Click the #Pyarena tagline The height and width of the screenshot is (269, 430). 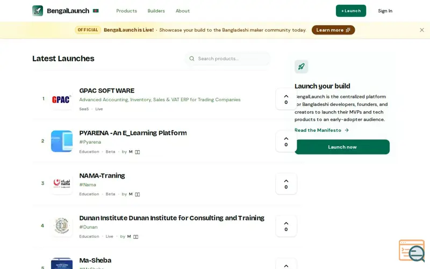[90, 142]
